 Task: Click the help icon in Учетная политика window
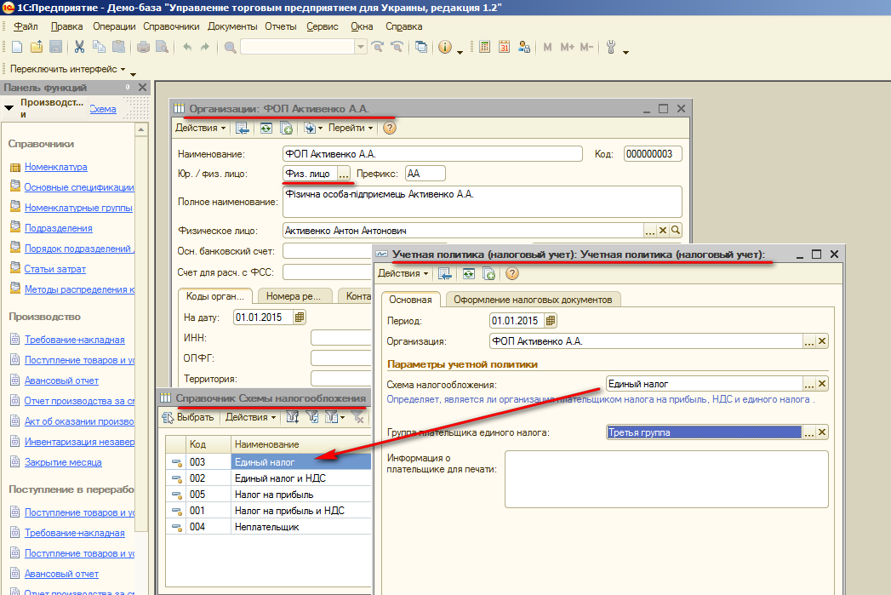coord(512,273)
